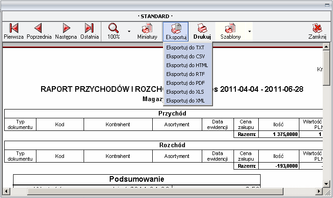Click the horizontal scrollbar thumb
Image resolution: width=333 pixels, height=198 pixels.
156,191
